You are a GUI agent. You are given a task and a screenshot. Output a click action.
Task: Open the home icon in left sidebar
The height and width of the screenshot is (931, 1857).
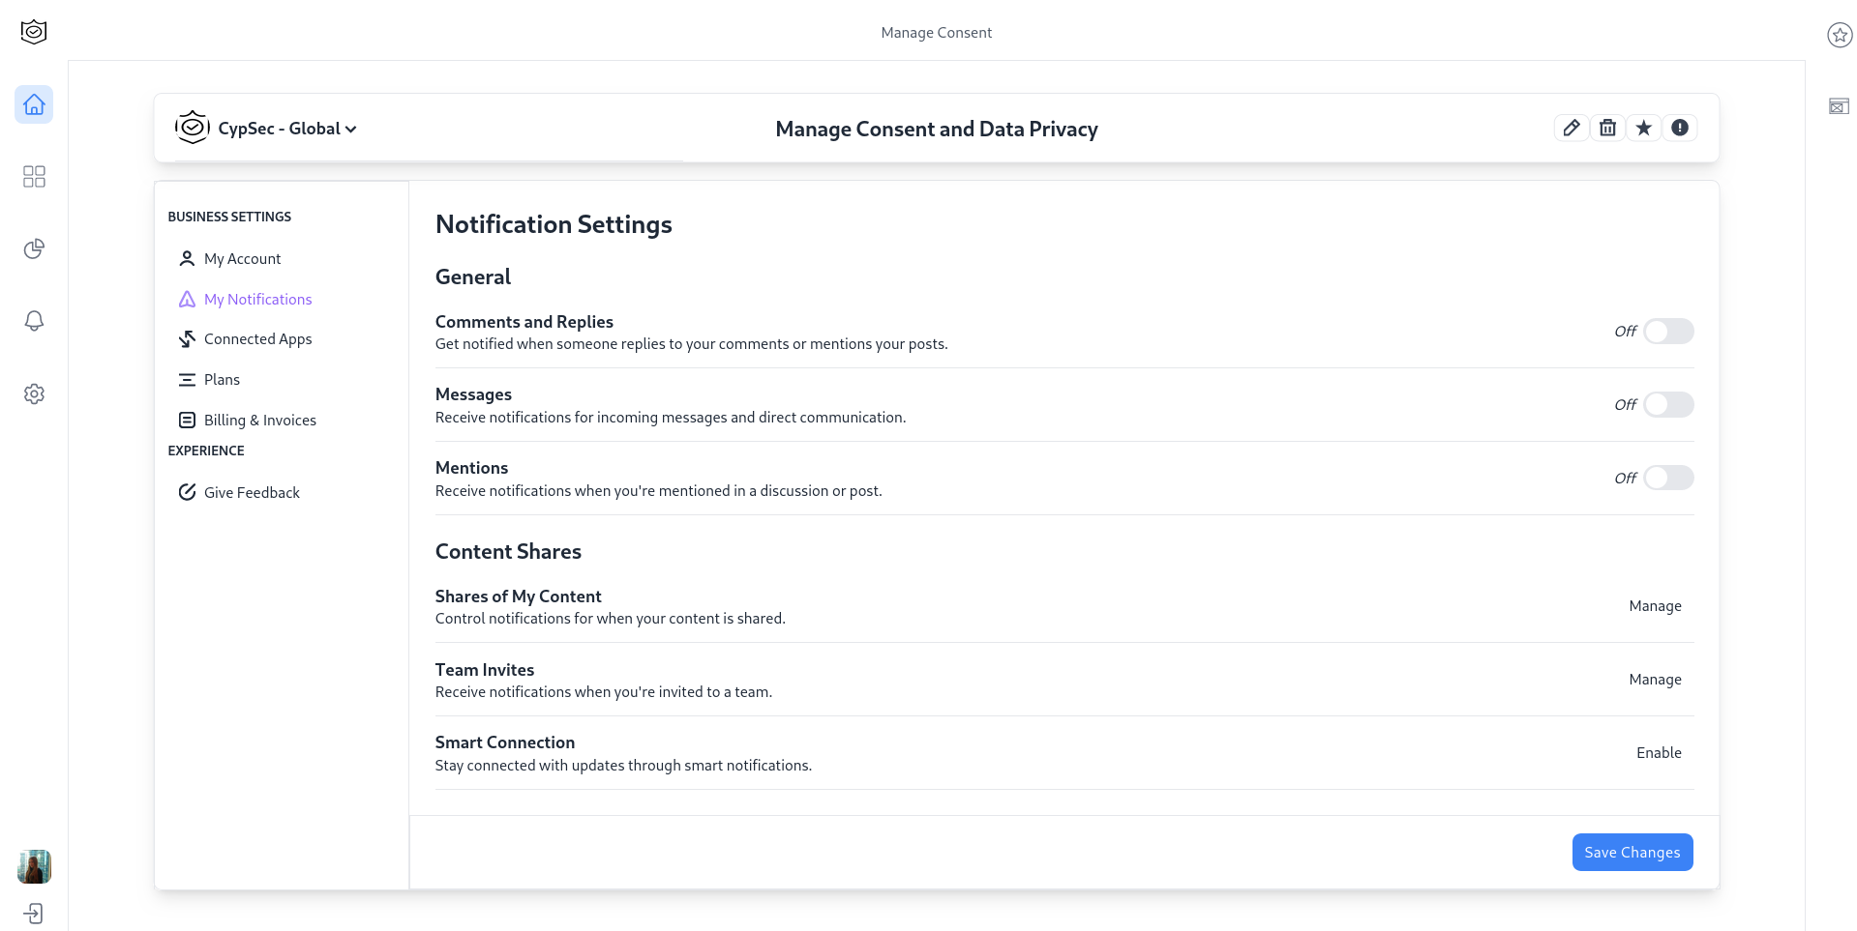tap(34, 104)
